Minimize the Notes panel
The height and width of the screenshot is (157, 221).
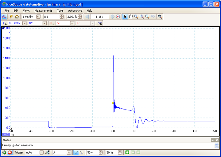pyautogui.click(x=213, y=140)
